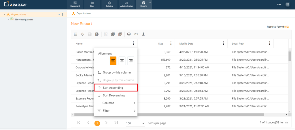Go to page 1 button
295x130 pixels.
(x=97, y=123)
